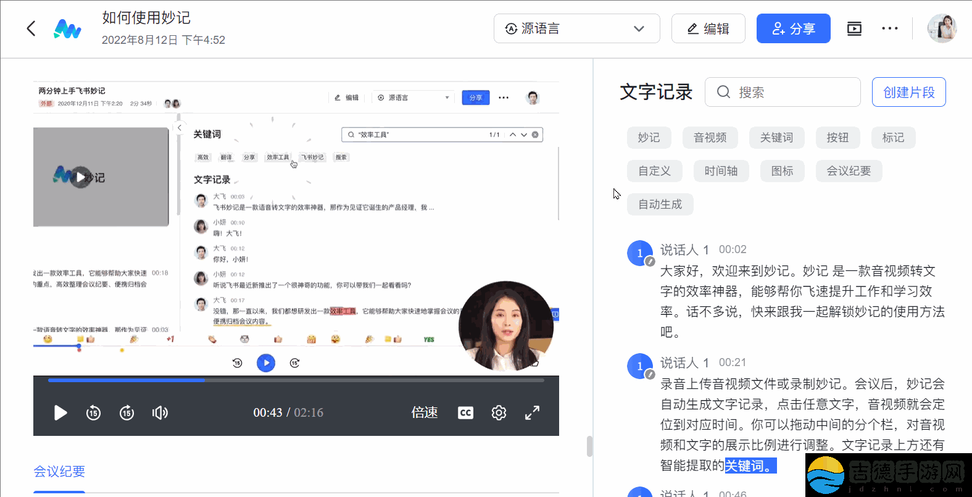Open the user profile avatar

coord(942,28)
